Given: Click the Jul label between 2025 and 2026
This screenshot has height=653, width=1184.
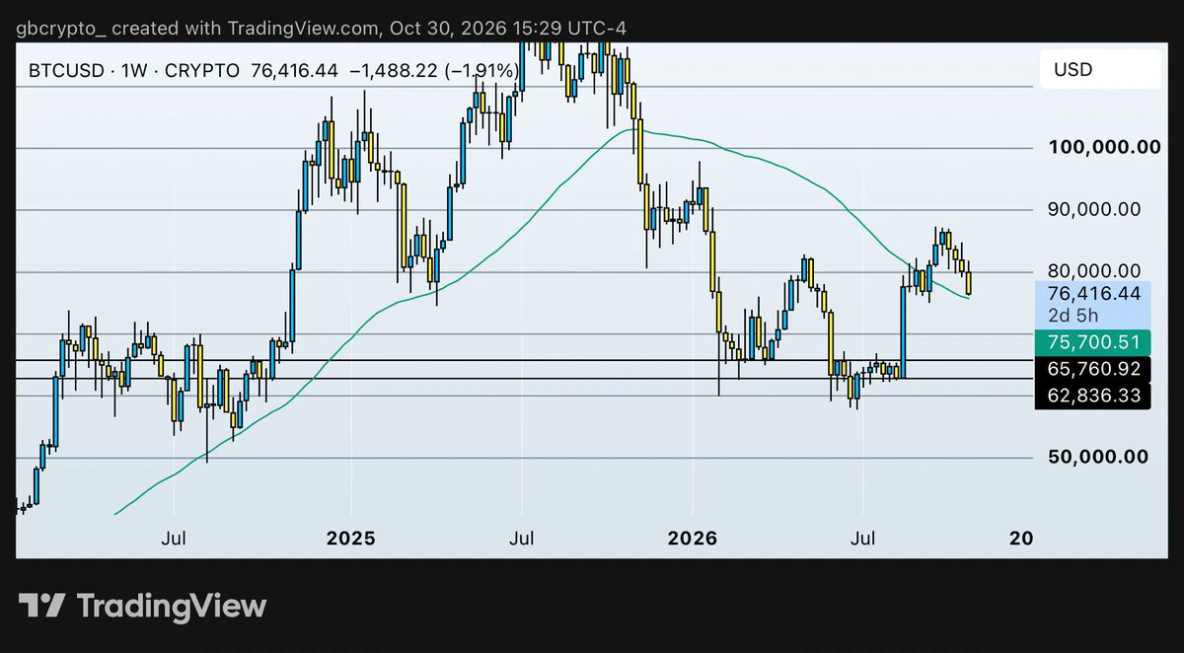Looking at the screenshot, I should click(x=522, y=539).
